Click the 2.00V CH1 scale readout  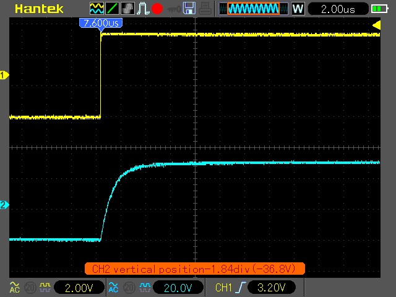79,288
